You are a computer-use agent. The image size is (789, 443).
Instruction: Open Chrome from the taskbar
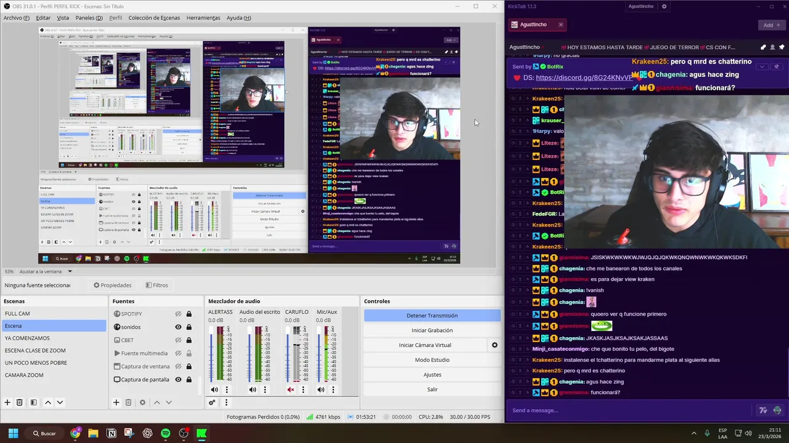(x=75, y=433)
